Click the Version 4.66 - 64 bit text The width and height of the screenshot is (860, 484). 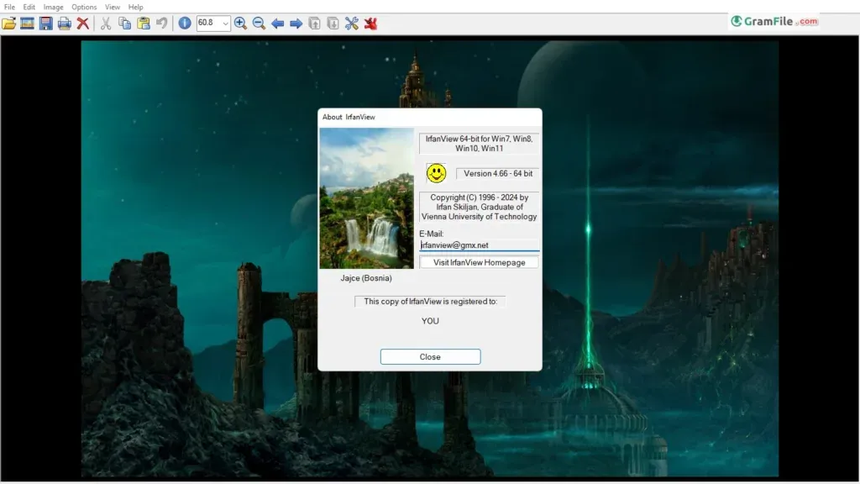click(498, 173)
